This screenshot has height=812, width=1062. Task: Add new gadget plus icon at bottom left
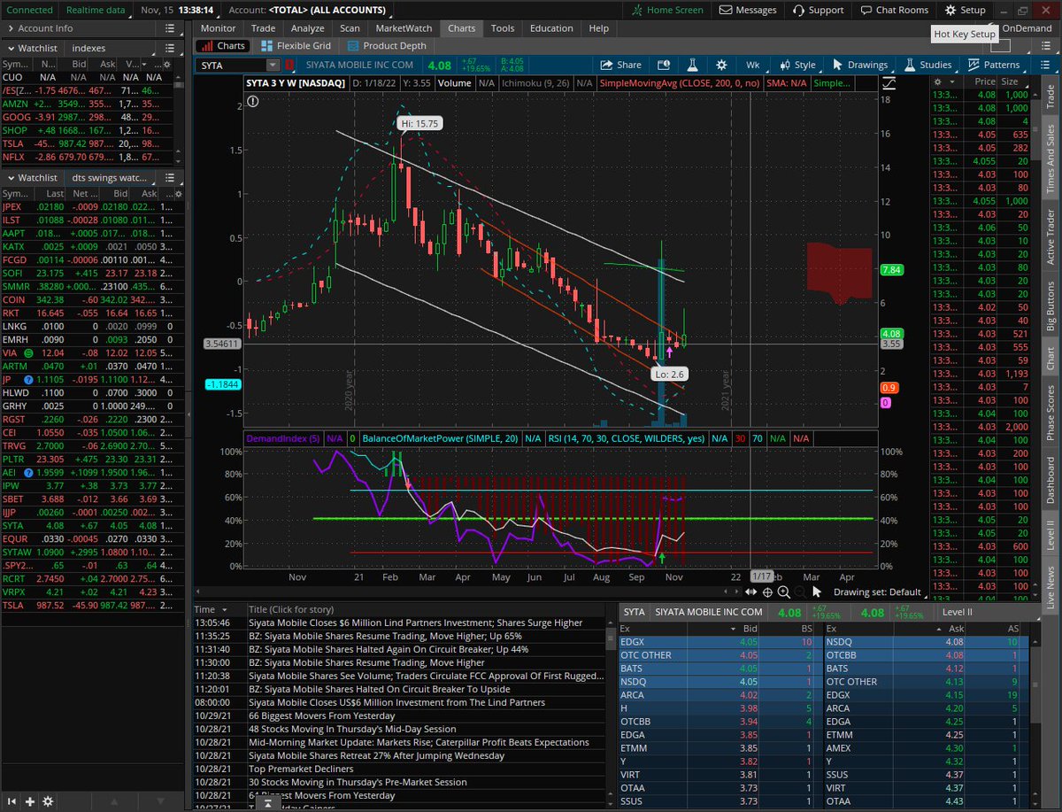pos(29,800)
